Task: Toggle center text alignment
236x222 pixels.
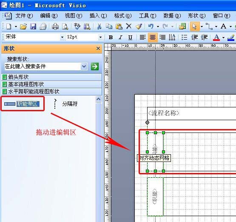Action: tap(153, 37)
